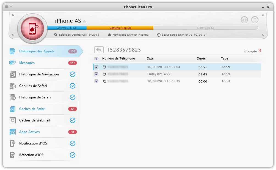Select the duration 01:45 cell
Image resolution: width=276 pixels, height=170 pixels.
click(203, 74)
